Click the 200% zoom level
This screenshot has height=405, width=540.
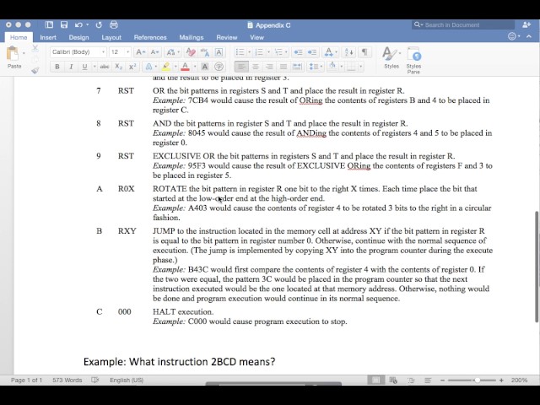click(519, 381)
